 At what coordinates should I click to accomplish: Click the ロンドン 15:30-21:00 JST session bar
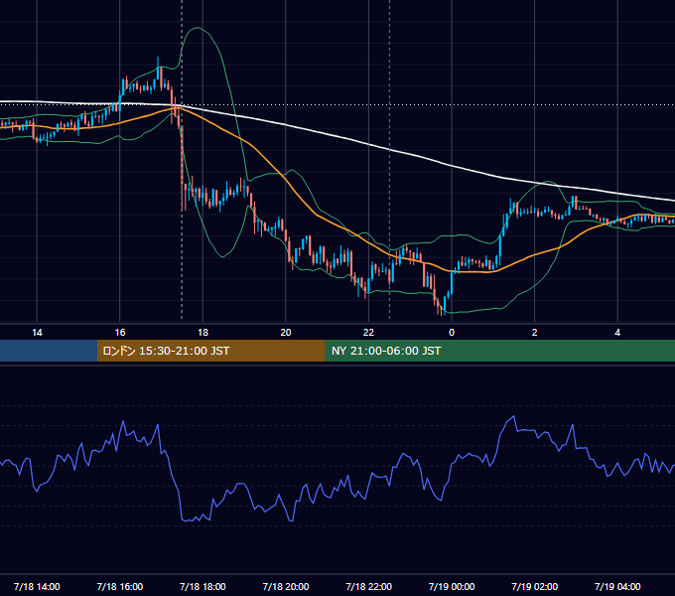click(x=210, y=351)
